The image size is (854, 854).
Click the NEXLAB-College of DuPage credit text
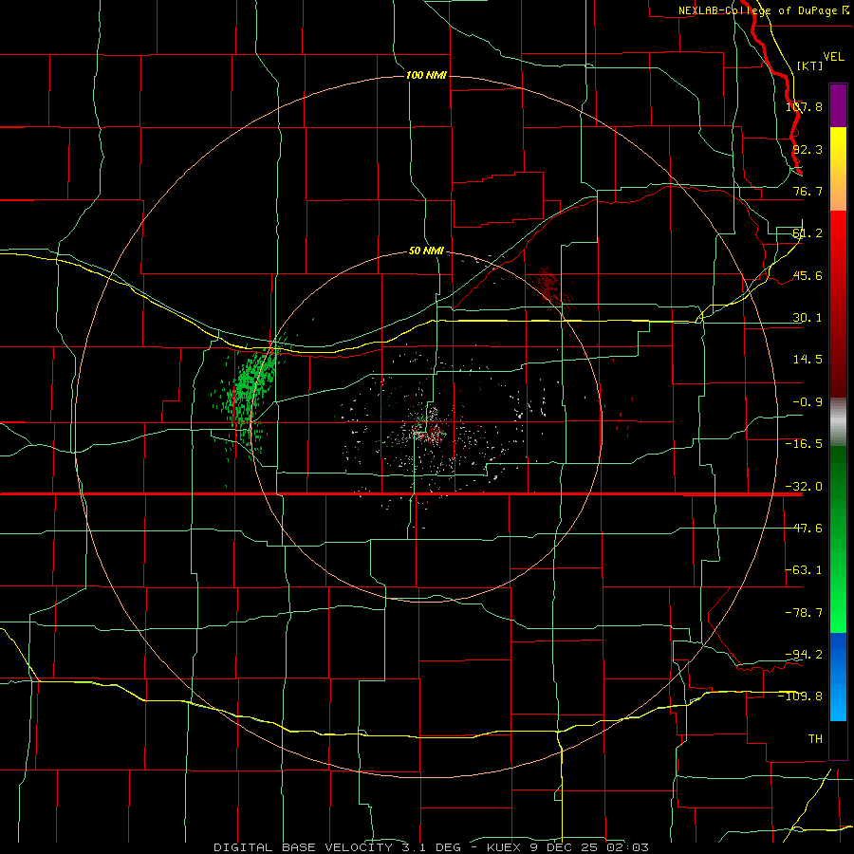(764, 10)
